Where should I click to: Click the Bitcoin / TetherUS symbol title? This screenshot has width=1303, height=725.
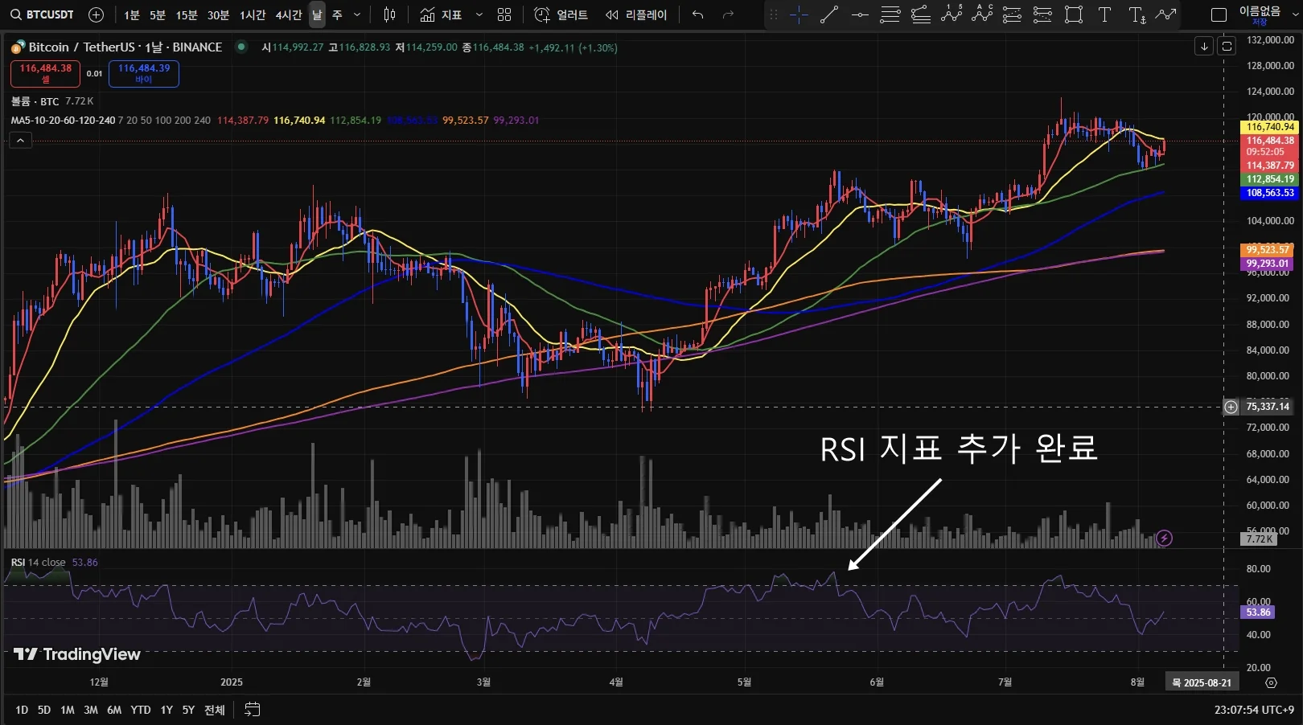coord(125,47)
